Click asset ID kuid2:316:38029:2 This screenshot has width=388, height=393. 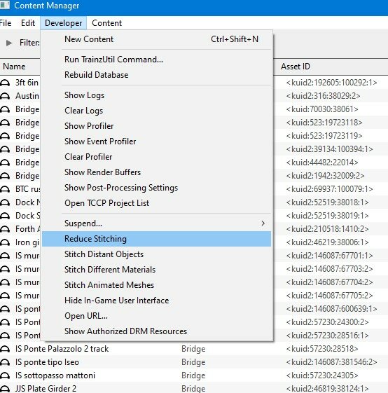coord(323,96)
